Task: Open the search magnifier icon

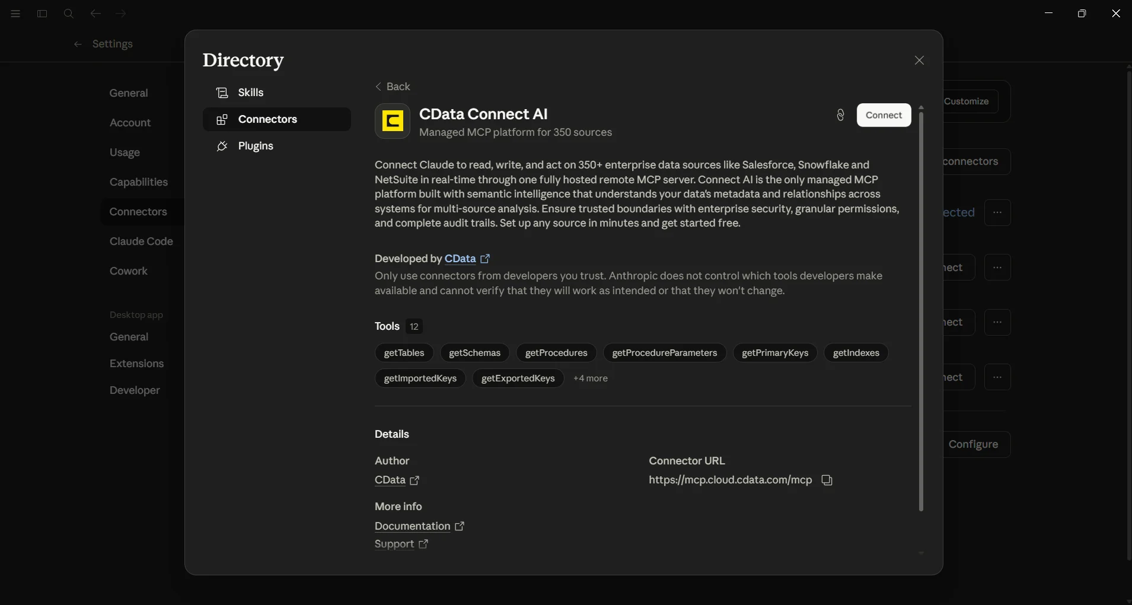Action: (69, 14)
